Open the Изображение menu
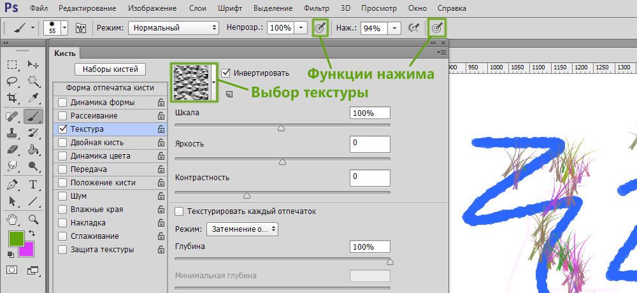Image resolution: width=637 pixels, height=293 pixels. click(152, 8)
